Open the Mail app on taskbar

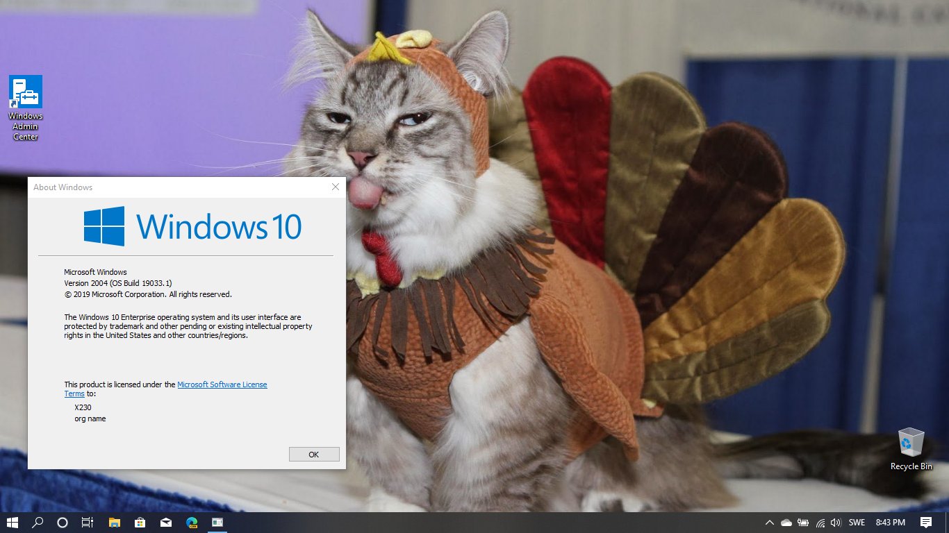(165, 523)
